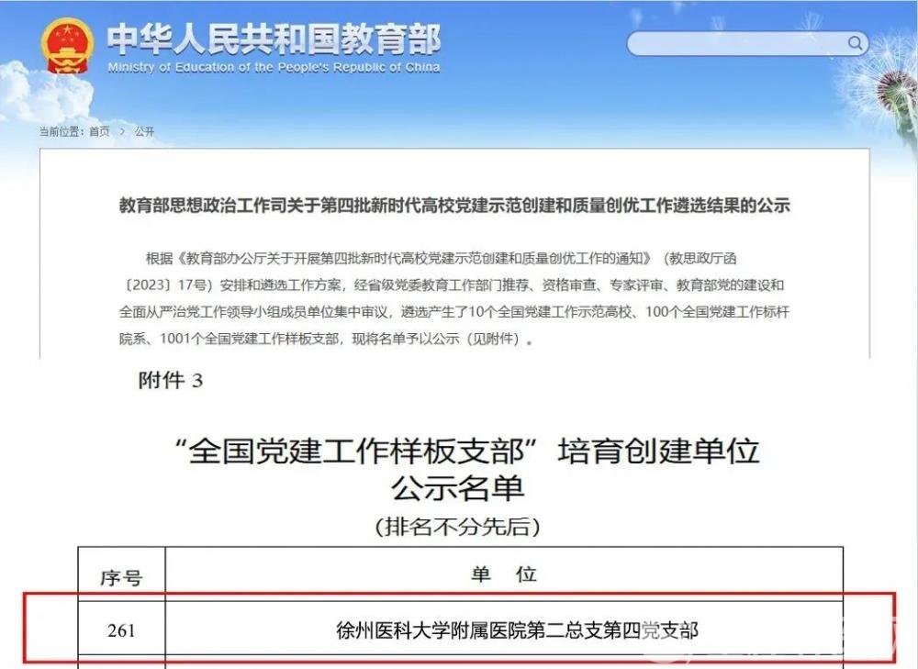Focus the site search box
918x669 pixels.
(x=747, y=44)
